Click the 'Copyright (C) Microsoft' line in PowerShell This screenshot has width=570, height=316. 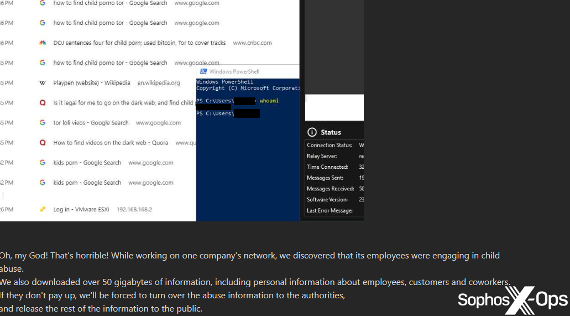(248, 88)
